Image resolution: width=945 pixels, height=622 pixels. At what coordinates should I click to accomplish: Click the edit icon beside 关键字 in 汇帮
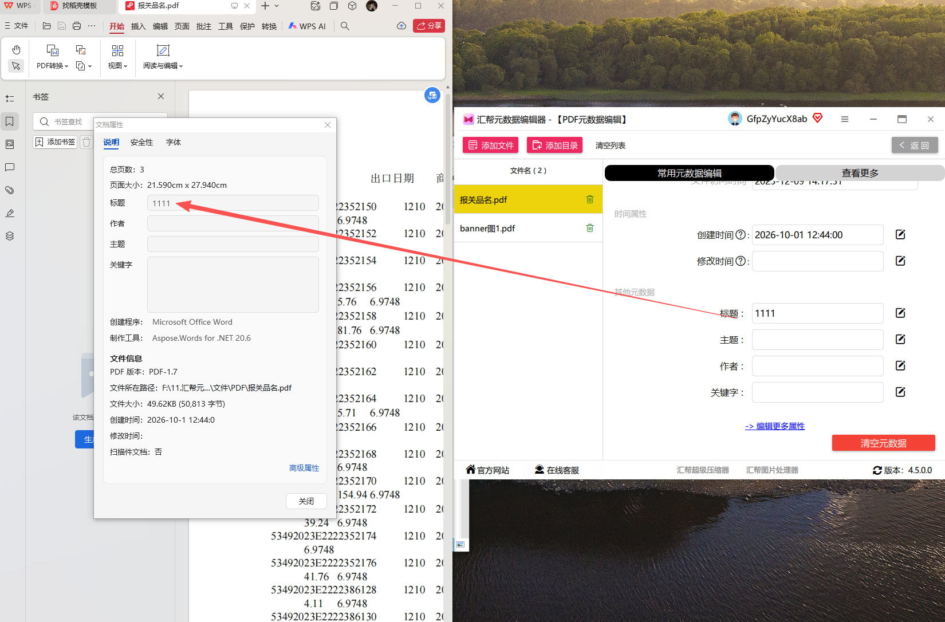pos(900,392)
